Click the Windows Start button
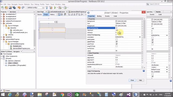The height and width of the screenshot is (97, 173). 3,95
